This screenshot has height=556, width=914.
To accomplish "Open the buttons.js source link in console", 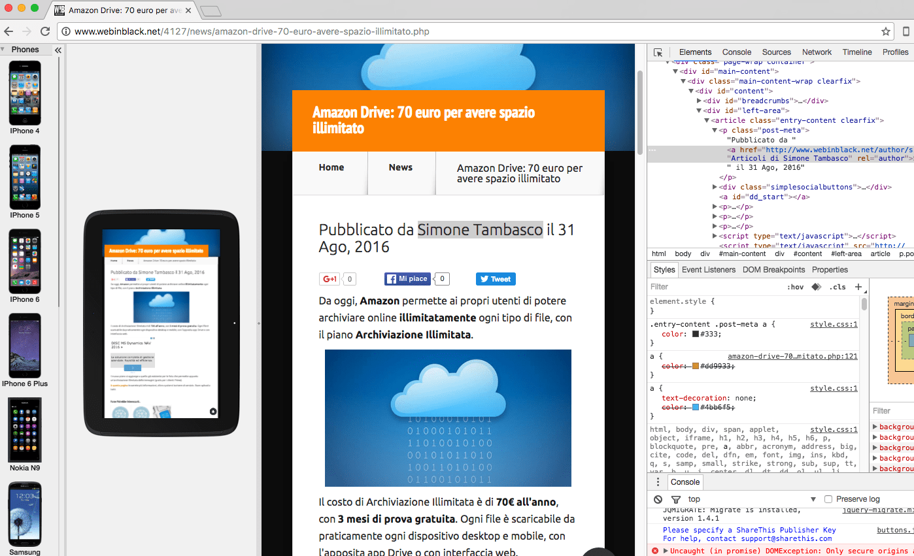I will 895,530.
